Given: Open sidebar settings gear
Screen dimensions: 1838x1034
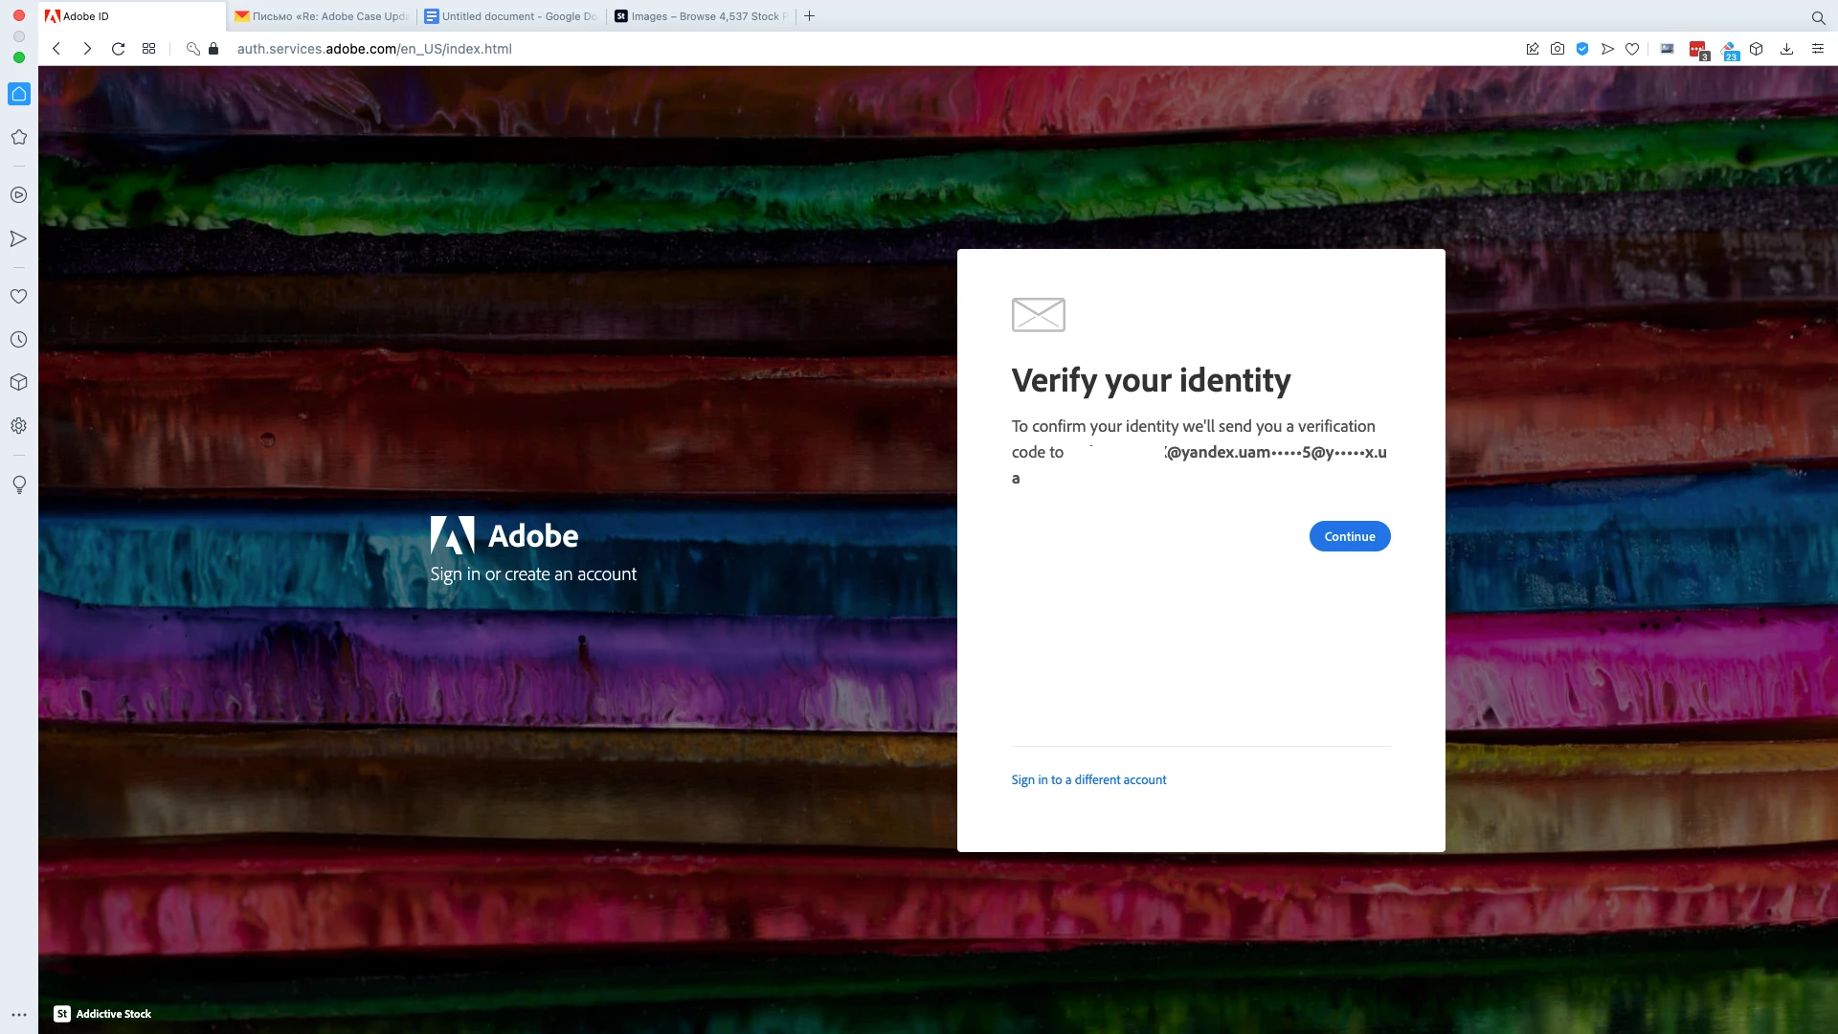Looking at the screenshot, I should tap(18, 426).
